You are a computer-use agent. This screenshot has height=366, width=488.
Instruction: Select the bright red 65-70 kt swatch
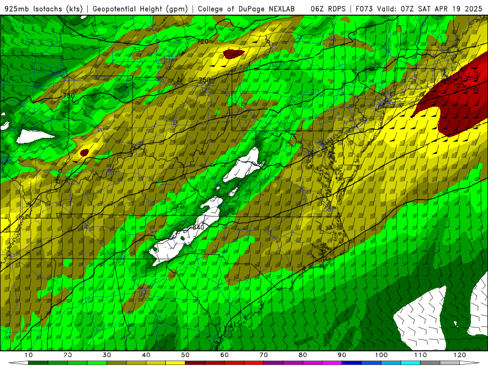point(254,363)
